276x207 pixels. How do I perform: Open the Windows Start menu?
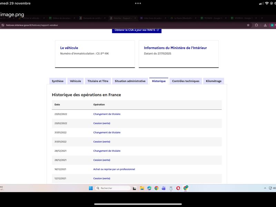[x=91, y=188]
